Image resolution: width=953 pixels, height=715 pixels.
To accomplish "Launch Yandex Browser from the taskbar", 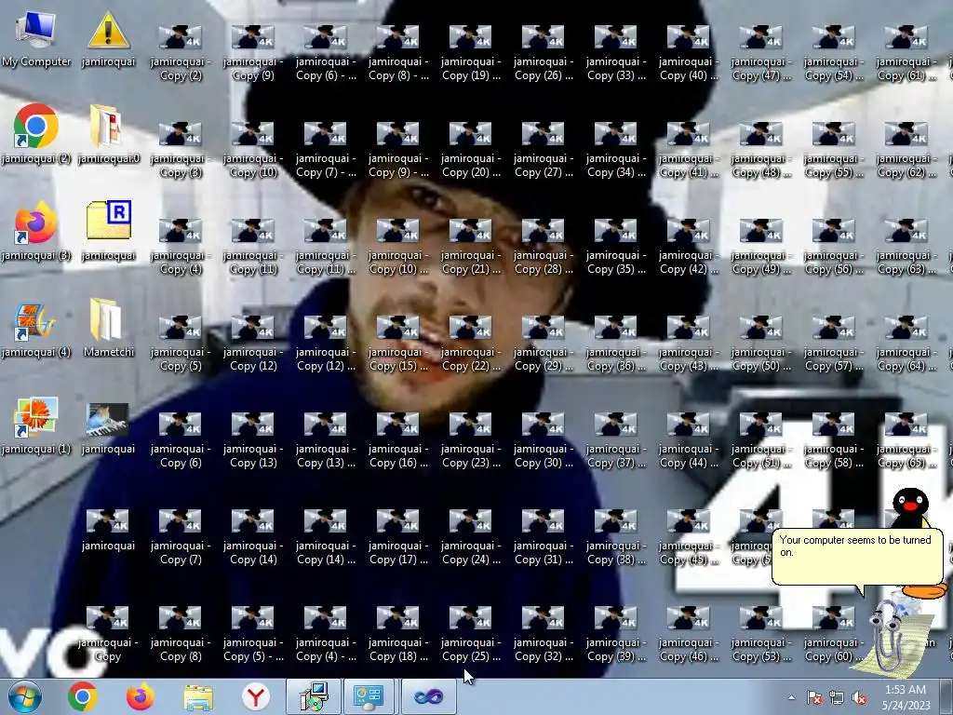I will pos(256,697).
